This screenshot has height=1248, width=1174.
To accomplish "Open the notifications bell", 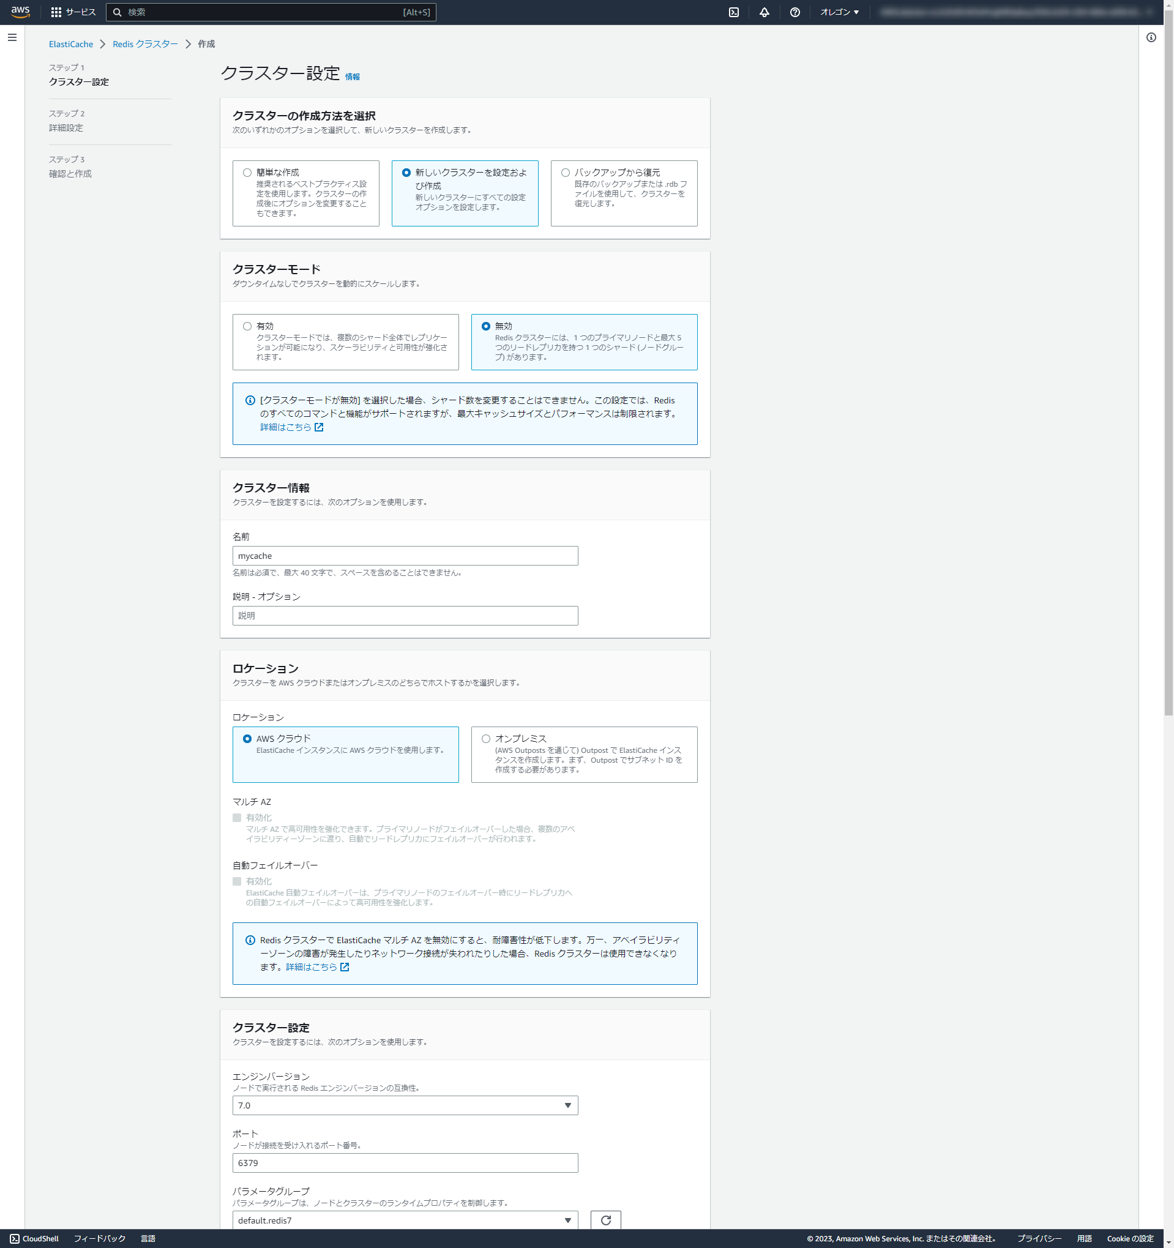I will (763, 11).
